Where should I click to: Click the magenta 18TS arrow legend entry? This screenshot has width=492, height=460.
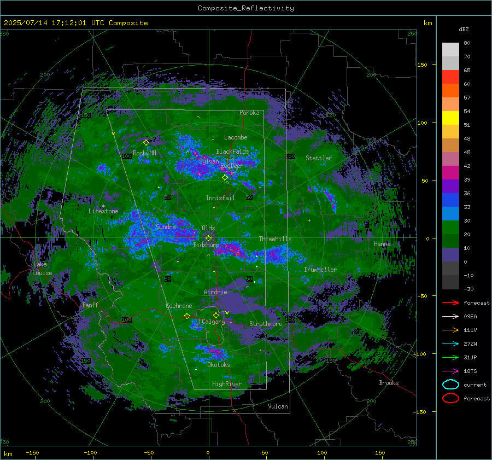tap(451, 371)
